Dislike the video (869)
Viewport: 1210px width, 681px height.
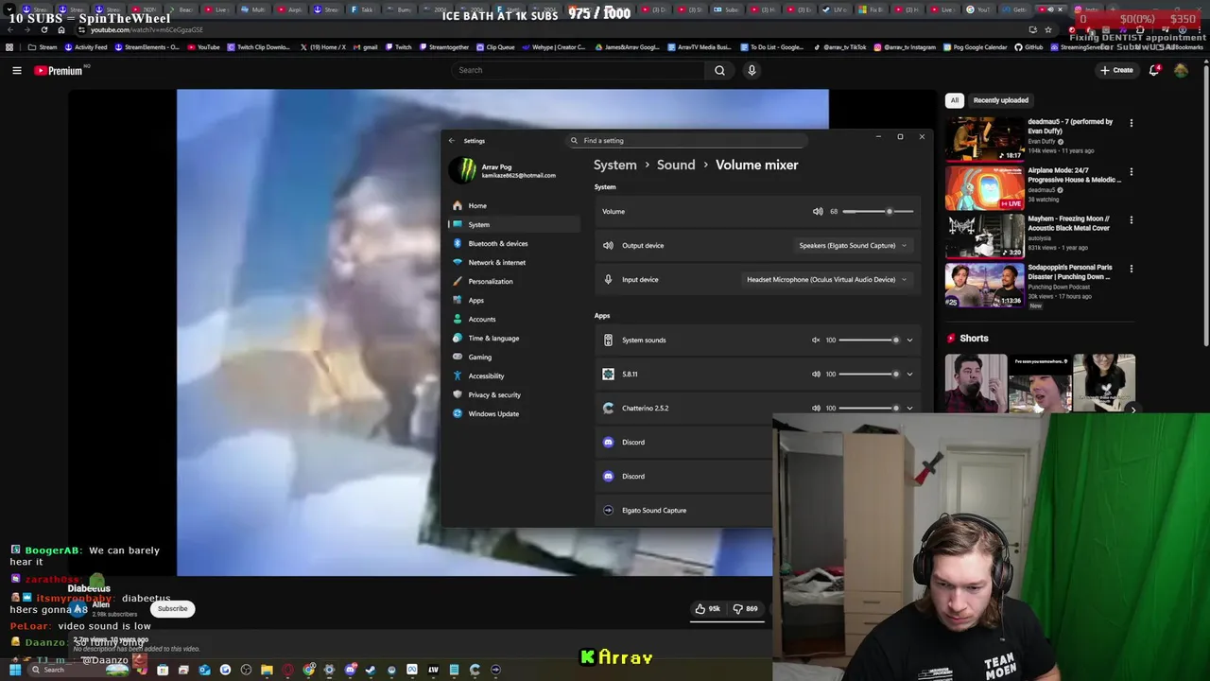click(745, 609)
